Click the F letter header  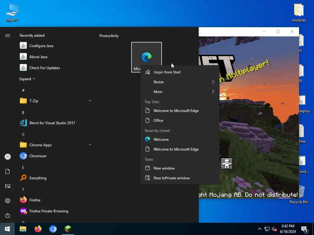click(23, 189)
